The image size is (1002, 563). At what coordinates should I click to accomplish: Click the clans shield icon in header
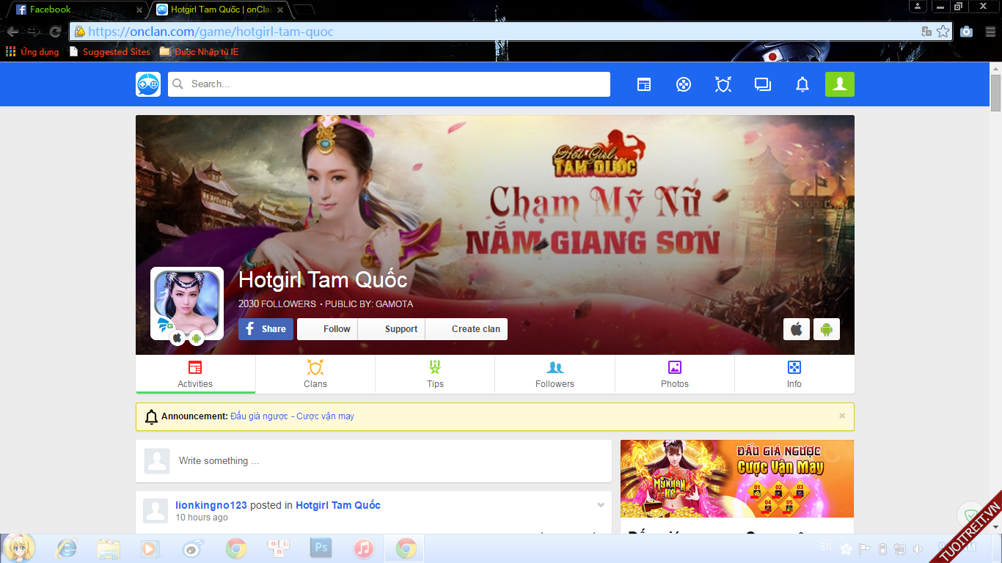pos(723,84)
